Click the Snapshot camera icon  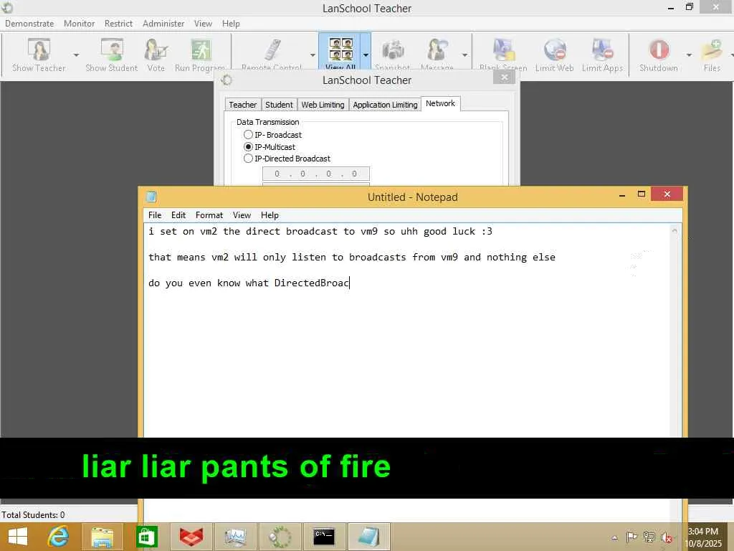393,52
